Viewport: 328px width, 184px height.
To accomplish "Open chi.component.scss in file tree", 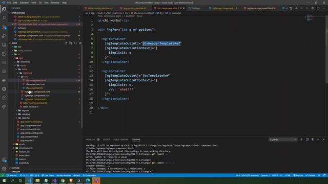I will point(35,84).
